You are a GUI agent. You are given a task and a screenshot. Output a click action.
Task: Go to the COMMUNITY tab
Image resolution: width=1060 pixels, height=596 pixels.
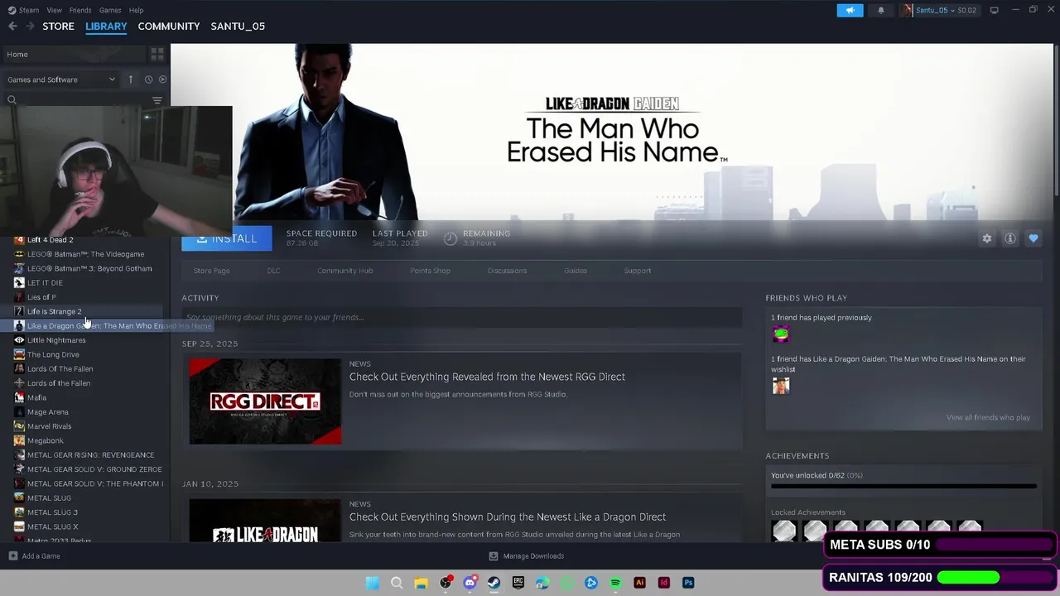tap(169, 26)
